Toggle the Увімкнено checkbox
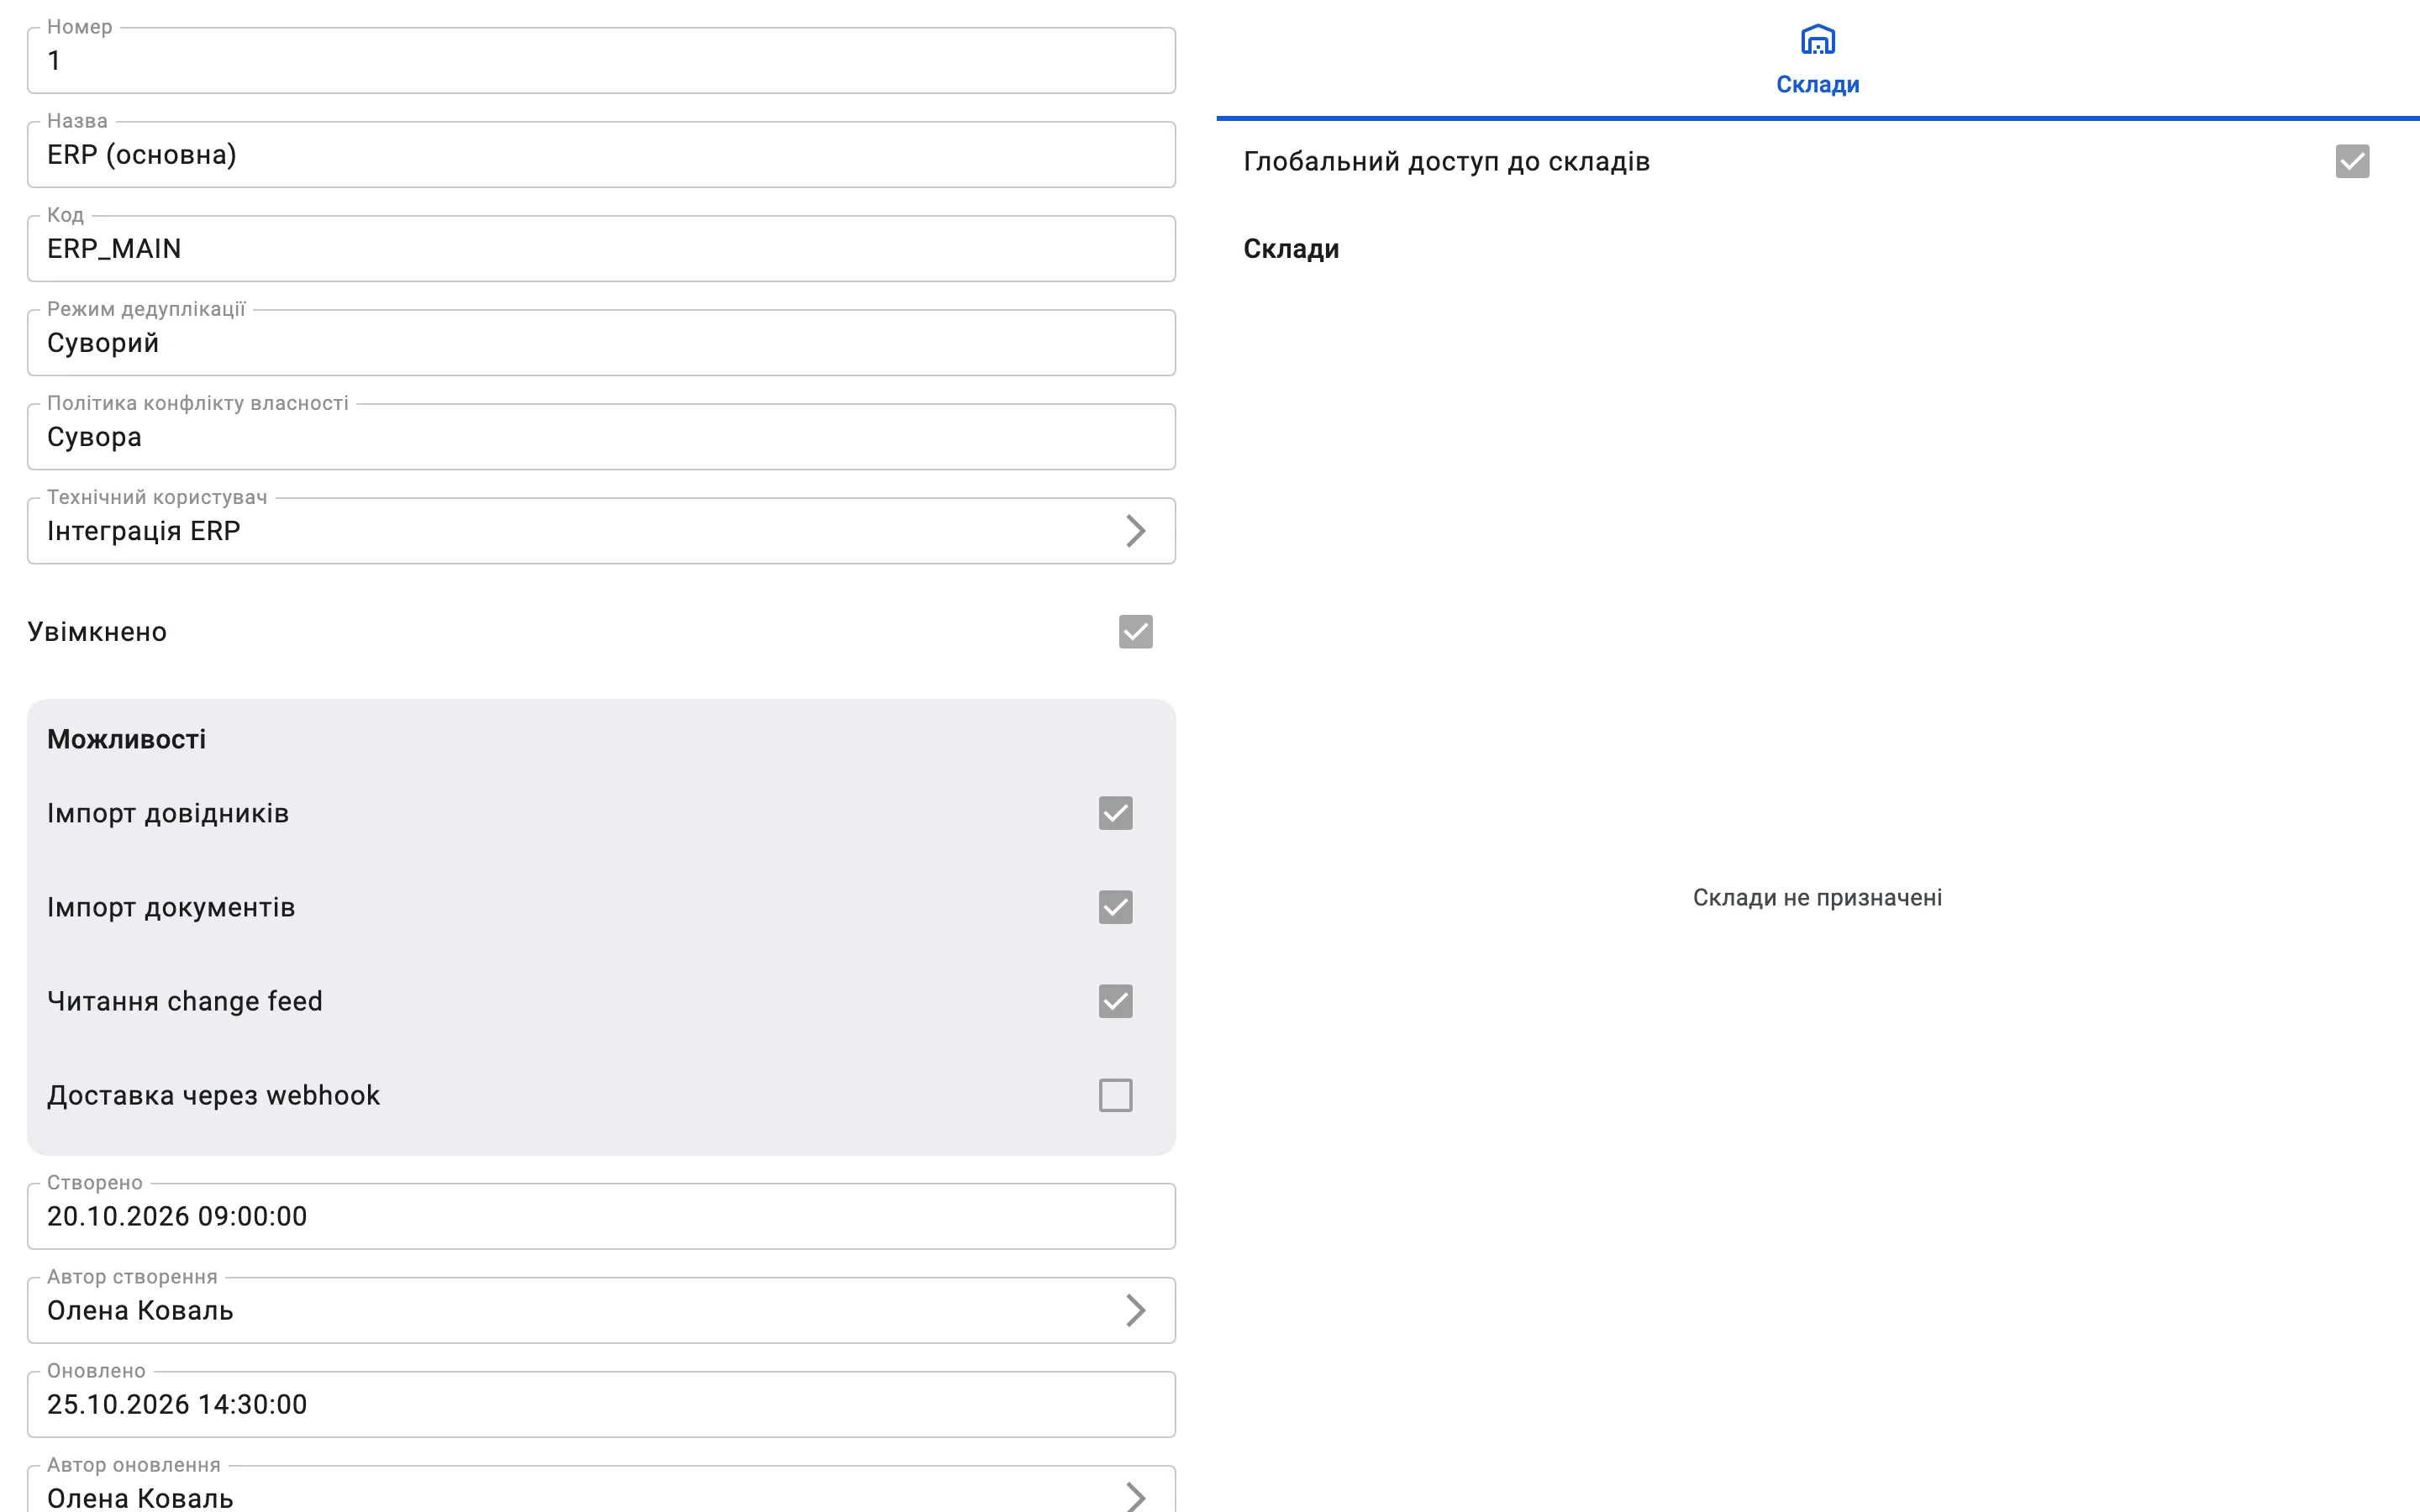2420x1512 pixels. (1135, 632)
